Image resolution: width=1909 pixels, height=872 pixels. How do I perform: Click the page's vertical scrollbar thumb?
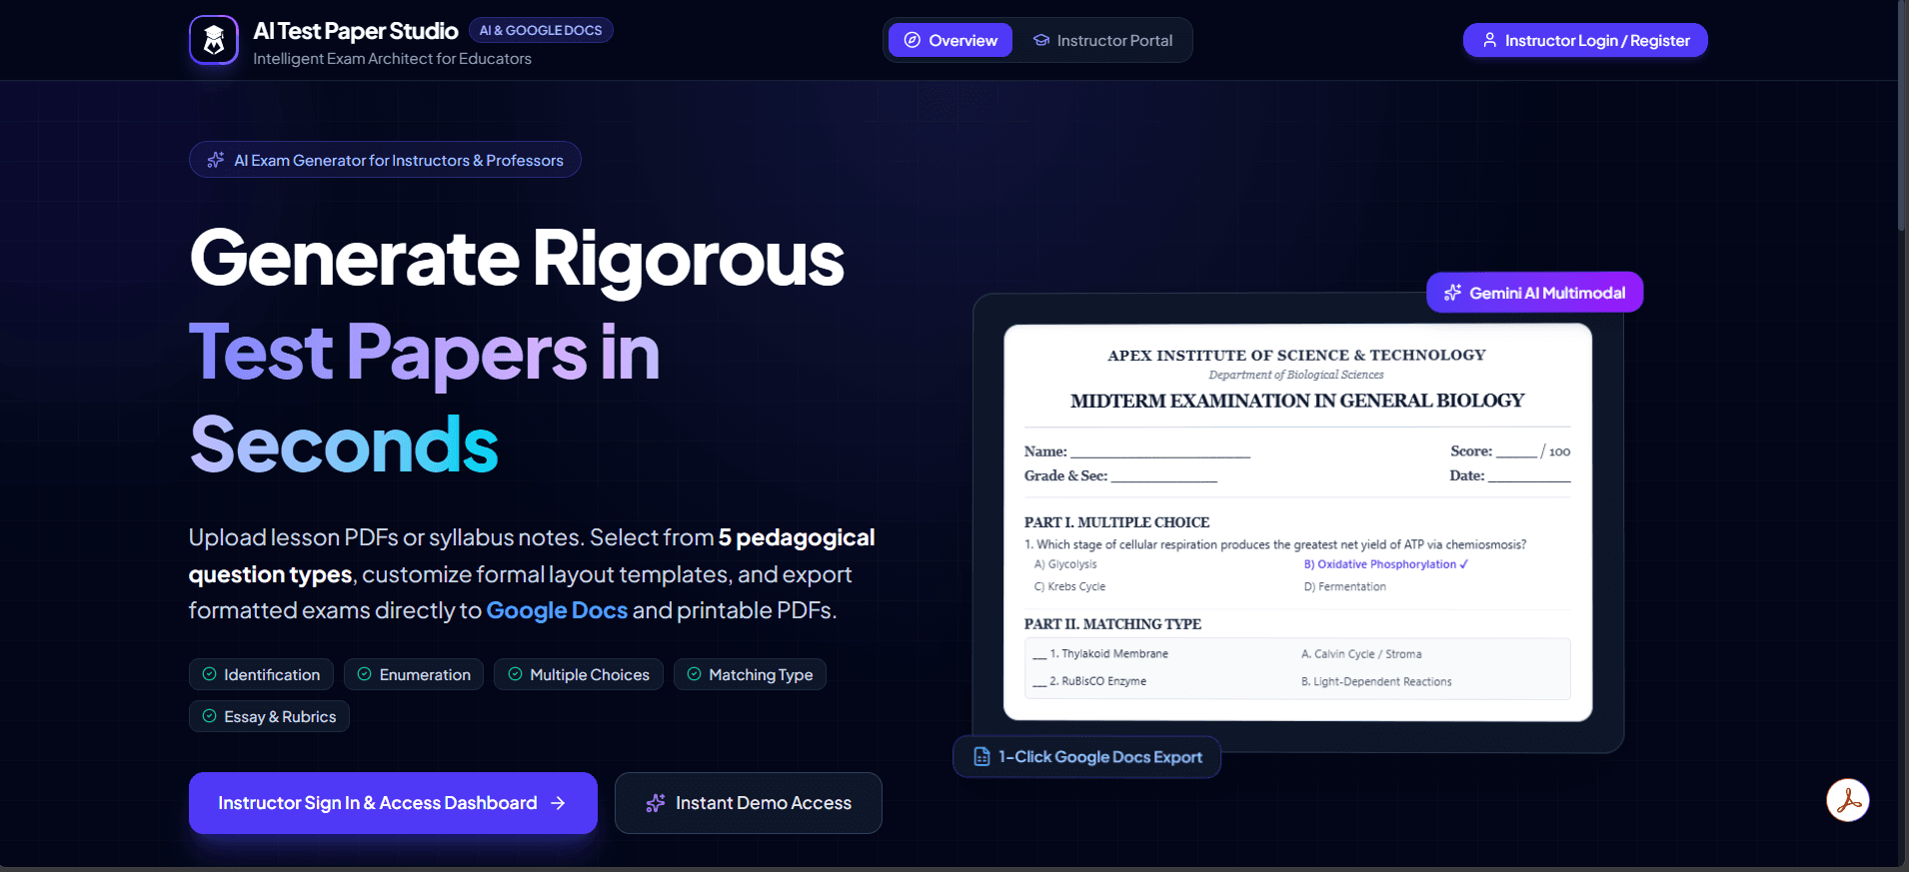[1903, 115]
